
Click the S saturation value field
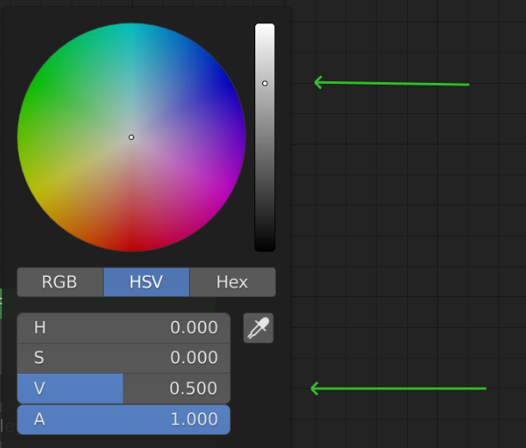124,358
